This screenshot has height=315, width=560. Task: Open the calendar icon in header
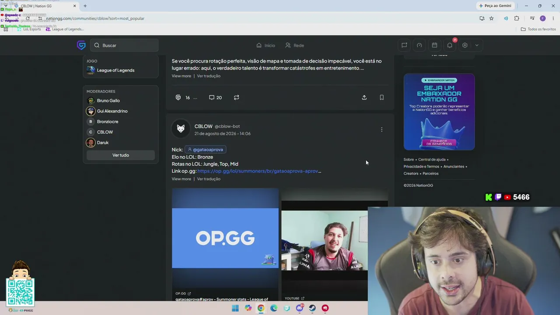point(434,45)
